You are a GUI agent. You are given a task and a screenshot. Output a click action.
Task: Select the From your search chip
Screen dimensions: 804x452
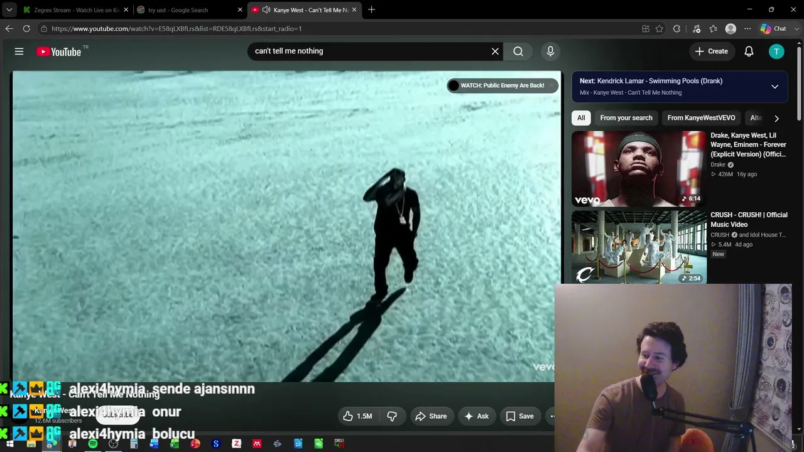(x=626, y=118)
